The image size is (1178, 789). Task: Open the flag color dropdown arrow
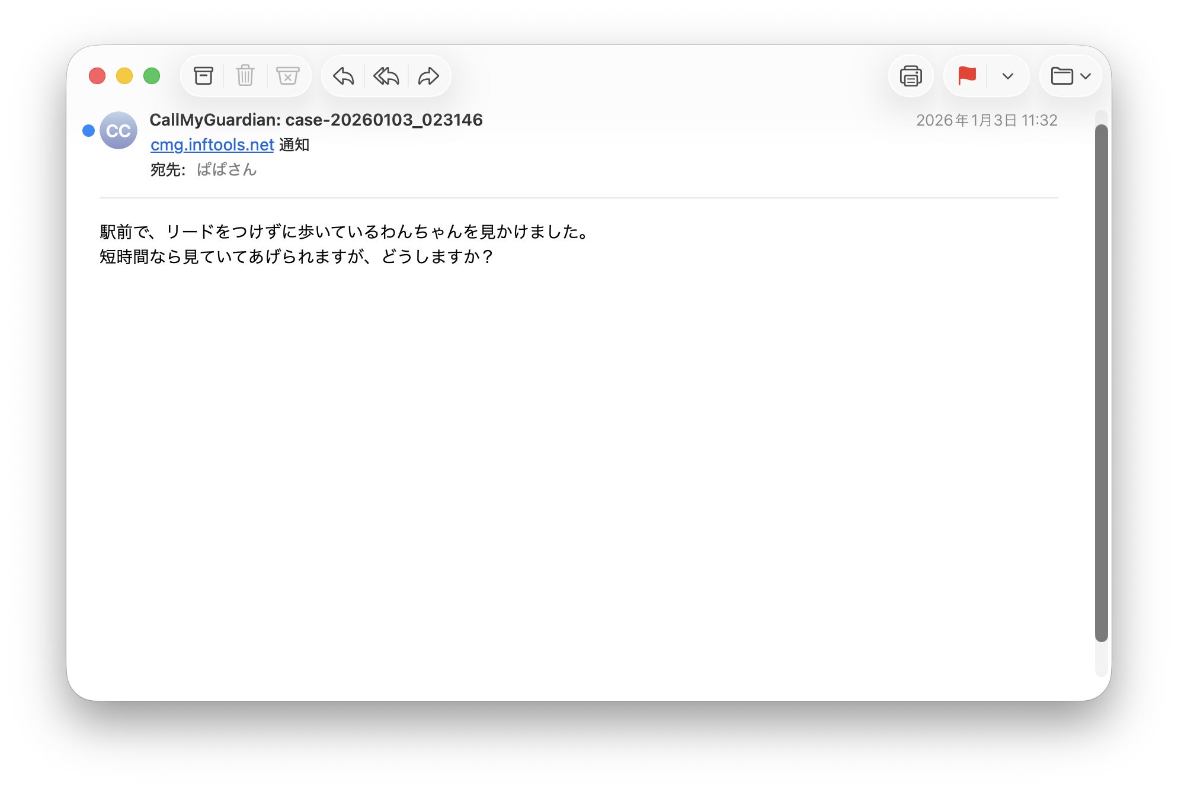click(1008, 76)
